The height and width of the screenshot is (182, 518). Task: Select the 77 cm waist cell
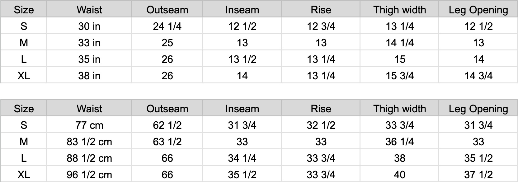click(89, 125)
